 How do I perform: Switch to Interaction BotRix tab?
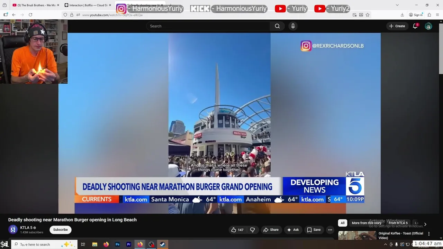(x=87, y=5)
